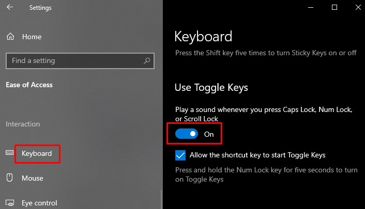Viewport: 365px width, 209px height.
Task: Click the Ease of Access heading
Action: click(x=29, y=85)
